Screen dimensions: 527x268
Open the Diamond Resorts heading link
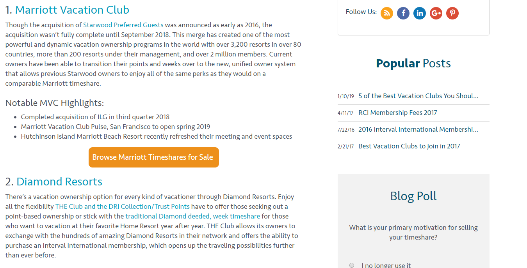[x=59, y=182]
